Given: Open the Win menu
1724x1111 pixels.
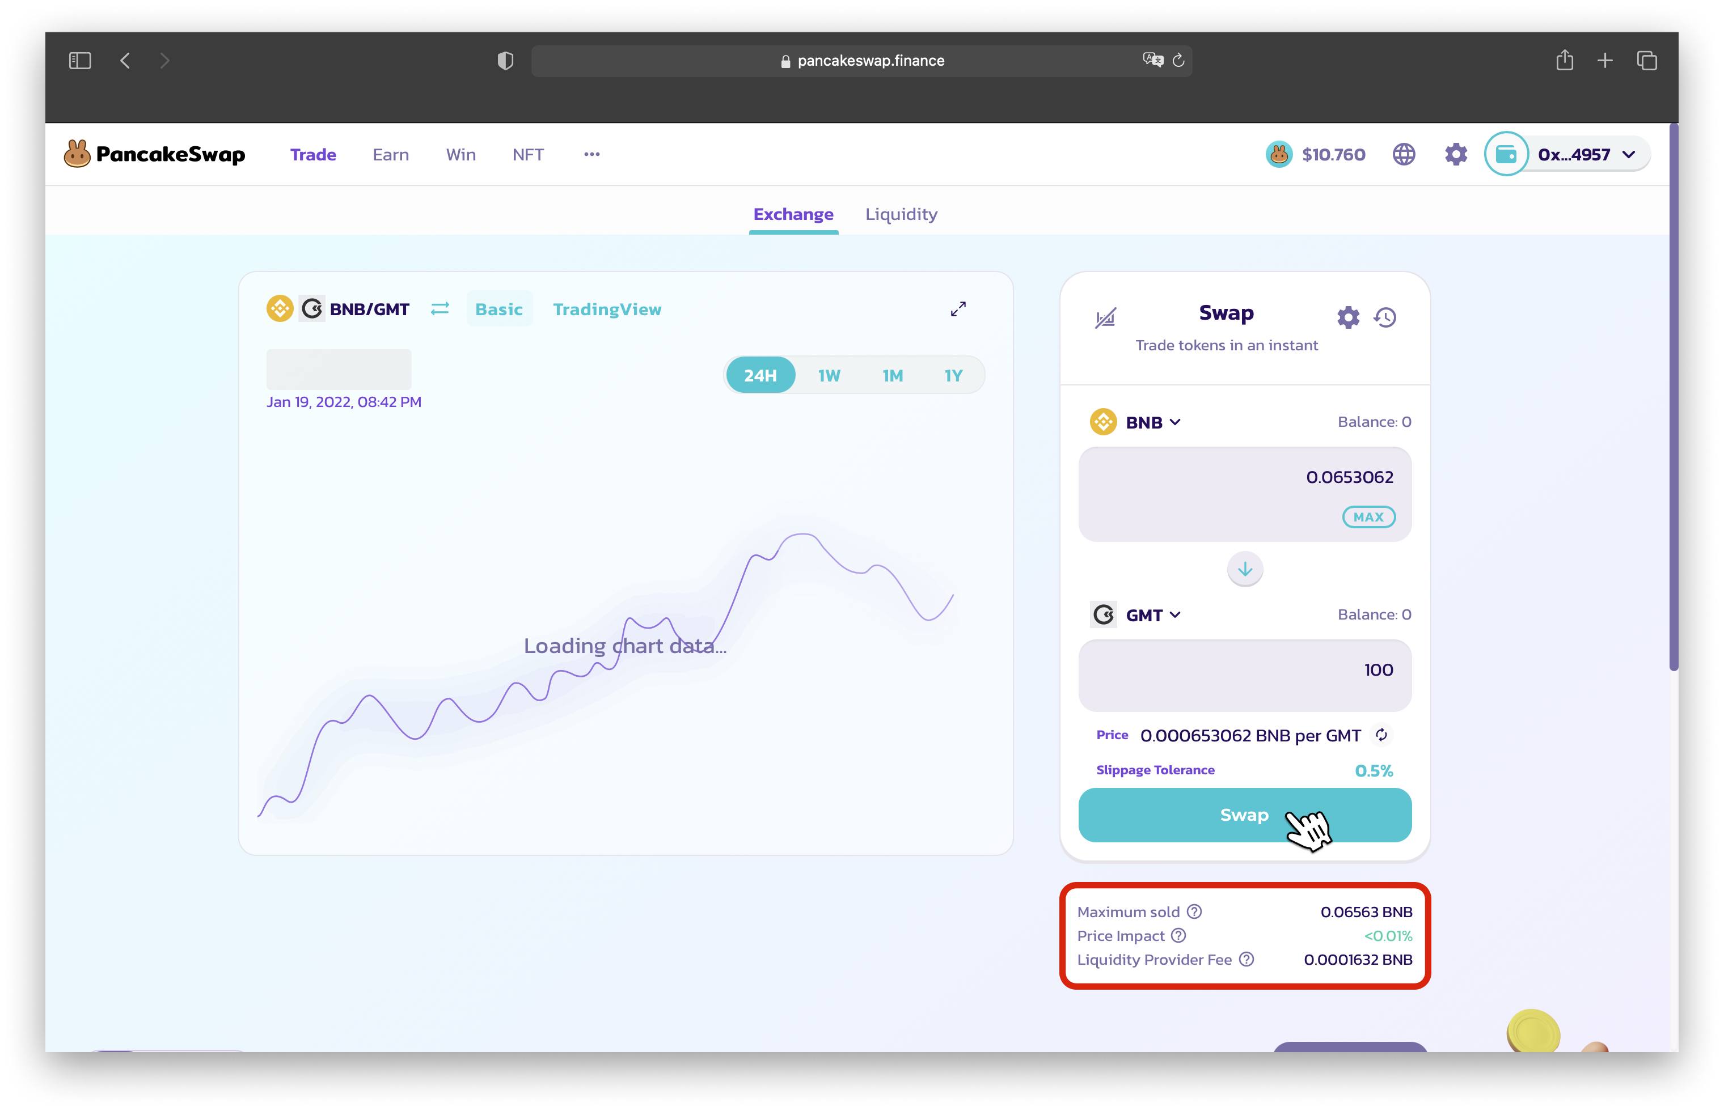Looking at the screenshot, I should [460, 154].
